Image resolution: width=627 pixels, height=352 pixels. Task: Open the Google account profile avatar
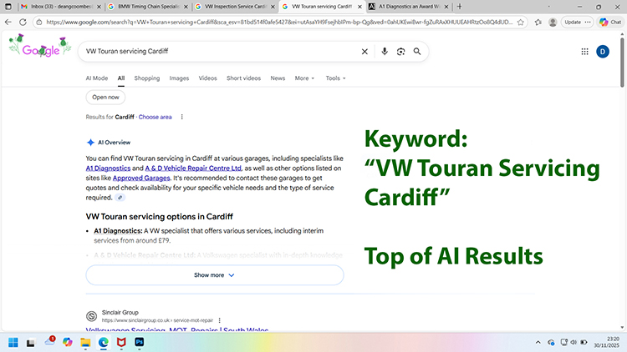click(603, 52)
